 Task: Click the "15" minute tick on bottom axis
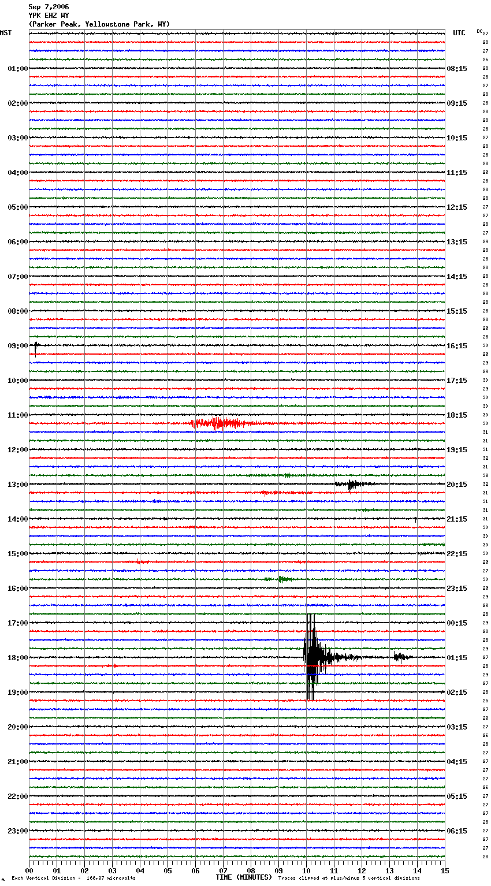[x=445, y=870]
